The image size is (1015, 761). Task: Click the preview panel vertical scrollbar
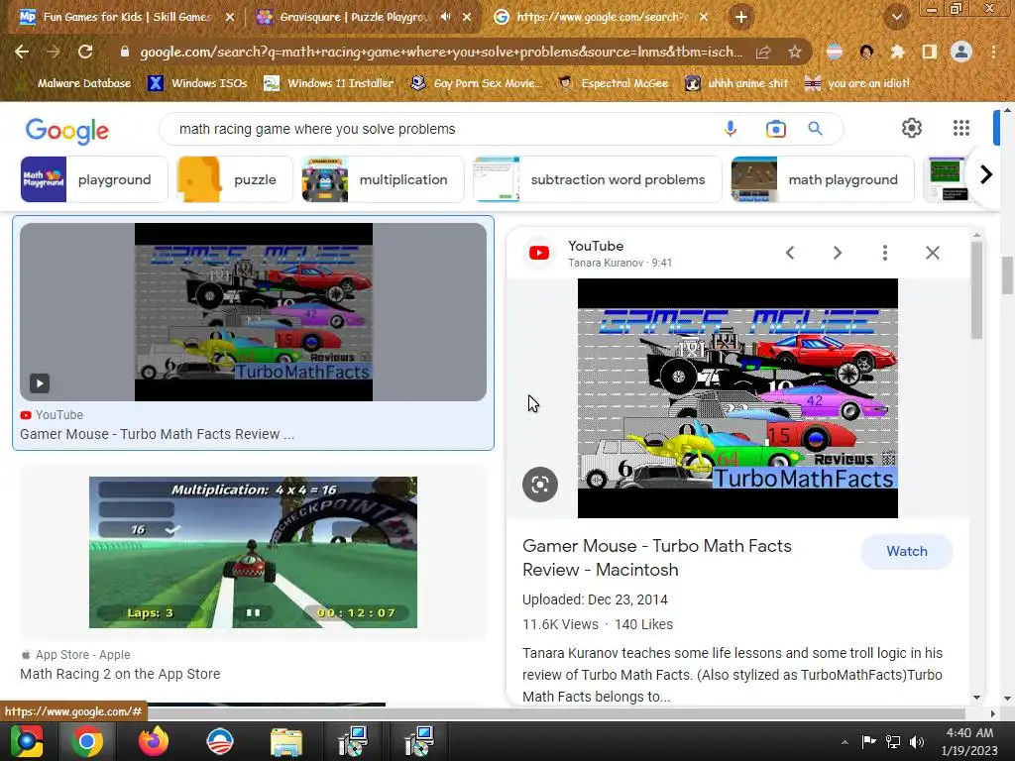tap(976, 290)
